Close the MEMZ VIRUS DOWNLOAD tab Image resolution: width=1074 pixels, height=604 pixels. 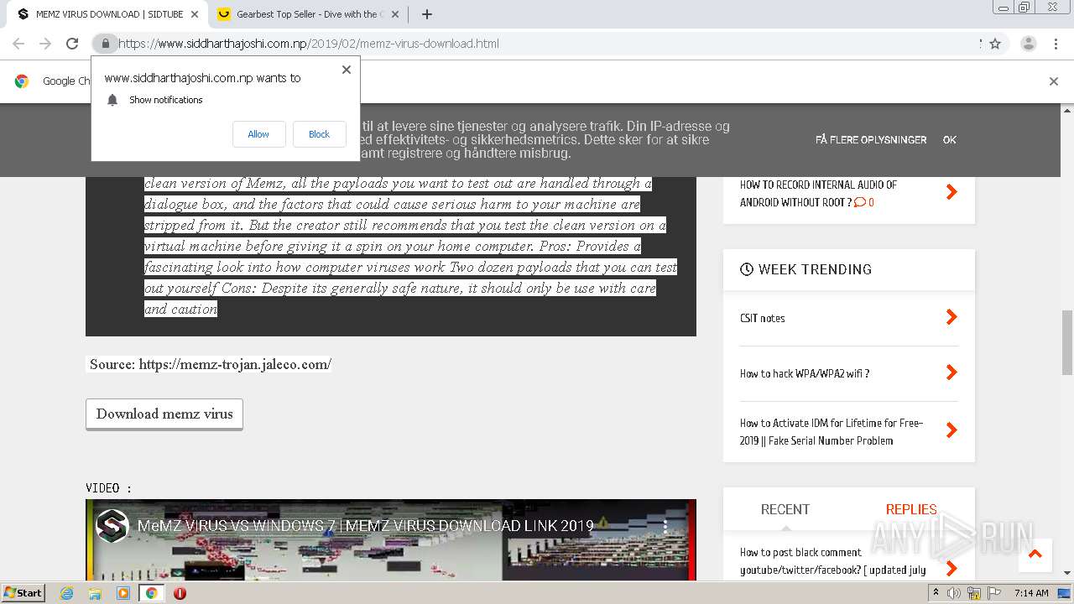(x=195, y=14)
